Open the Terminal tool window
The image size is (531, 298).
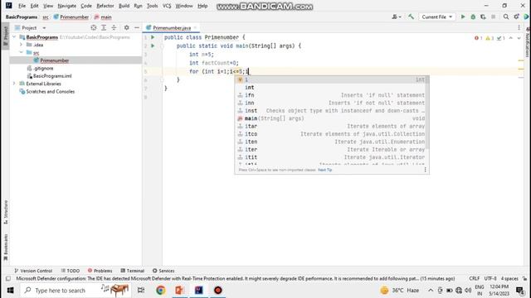[133, 271]
